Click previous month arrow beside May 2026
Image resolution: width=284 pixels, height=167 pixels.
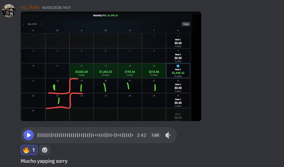(23, 24)
